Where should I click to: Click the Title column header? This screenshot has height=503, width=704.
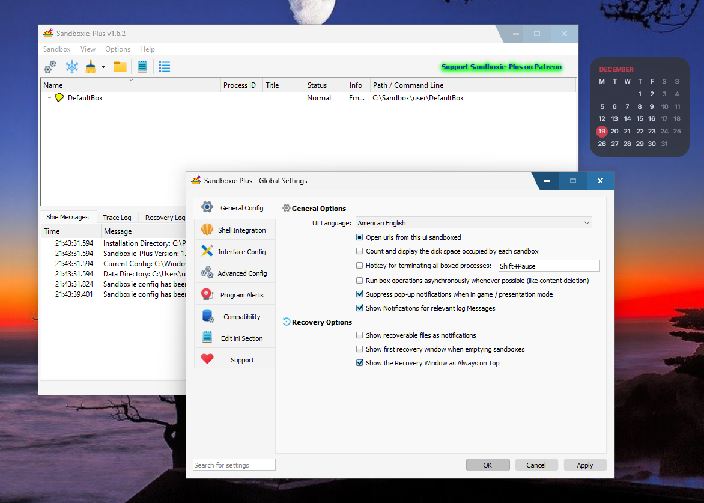coord(284,85)
